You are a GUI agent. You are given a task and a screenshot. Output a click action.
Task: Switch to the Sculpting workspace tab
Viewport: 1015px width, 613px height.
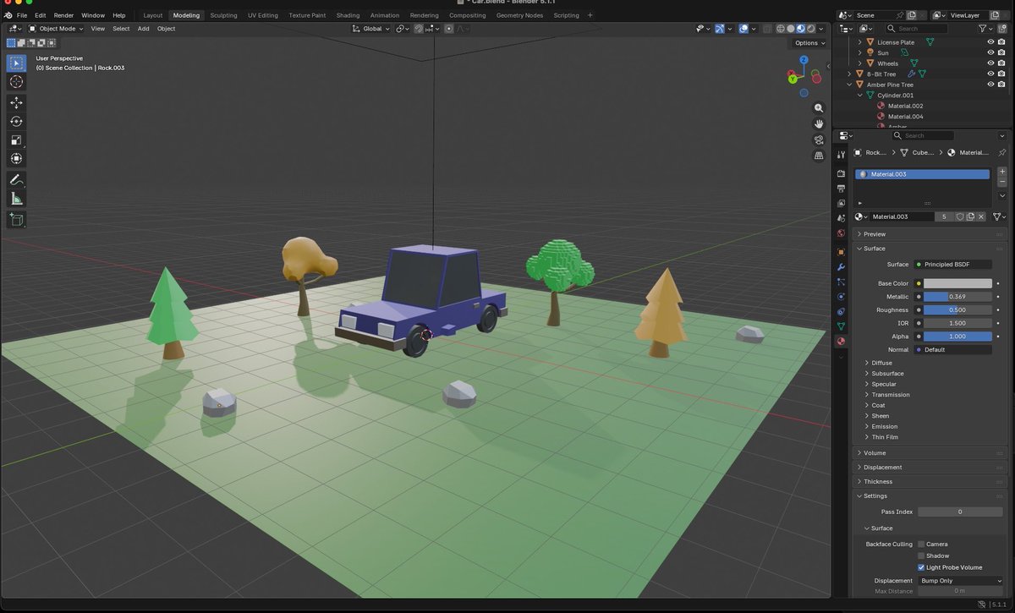tap(223, 15)
